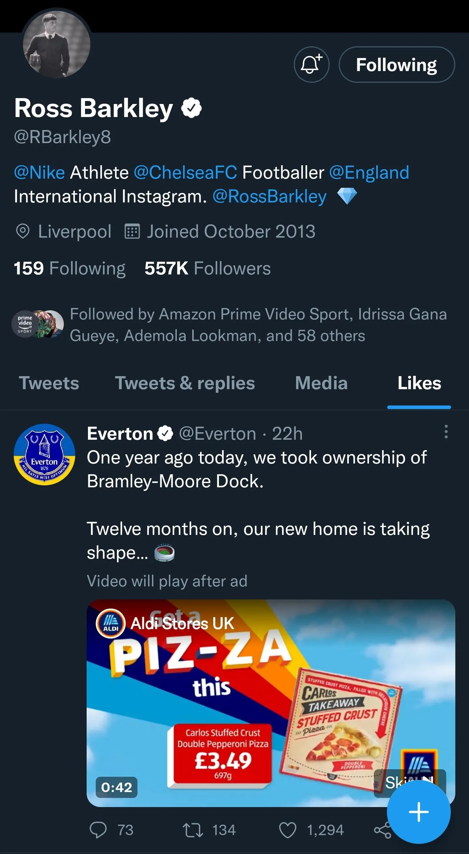This screenshot has width=469, height=854.
Task: View the 557K Followers list
Action: 207,268
